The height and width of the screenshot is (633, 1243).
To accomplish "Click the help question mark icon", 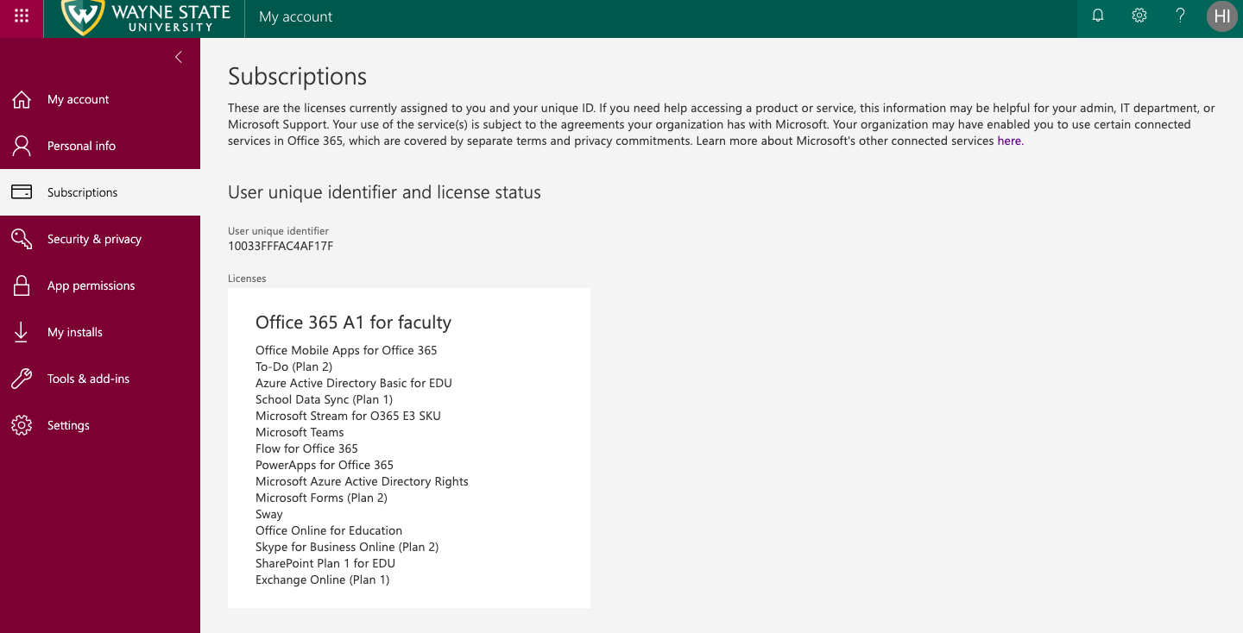I will click(x=1181, y=16).
